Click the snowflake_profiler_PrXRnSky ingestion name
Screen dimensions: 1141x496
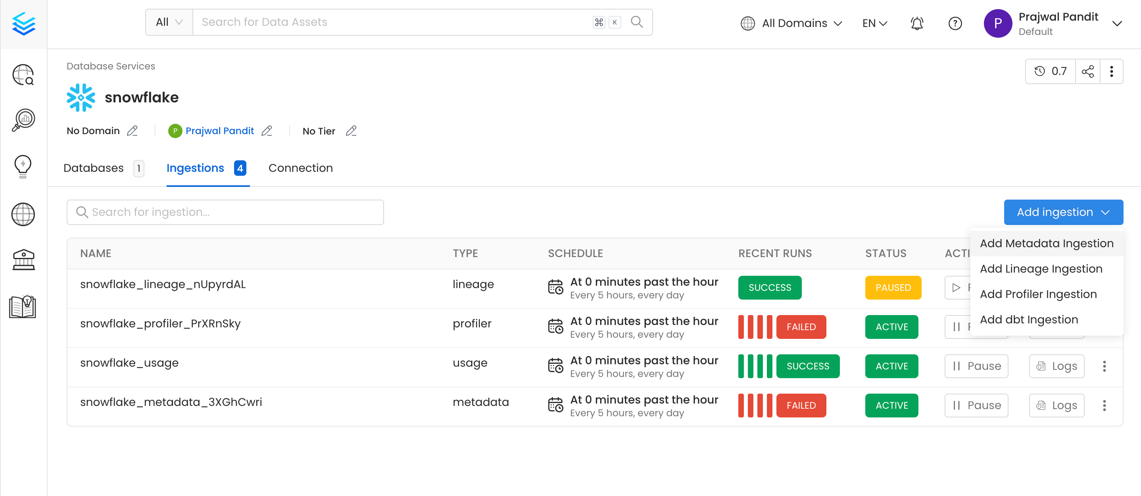point(160,324)
